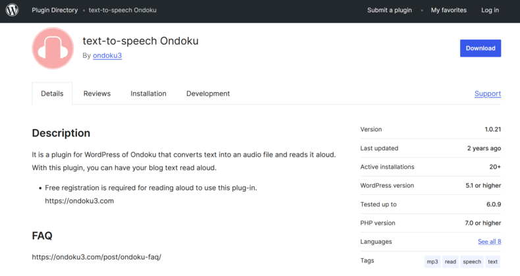Screen dimensions: 520x276
Task: Click the plugin title text-to-speech Ondoku
Action: point(141,41)
